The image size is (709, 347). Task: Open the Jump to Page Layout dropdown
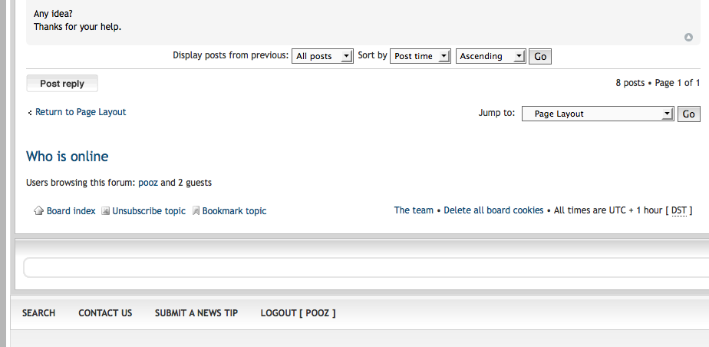click(x=598, y=114)
